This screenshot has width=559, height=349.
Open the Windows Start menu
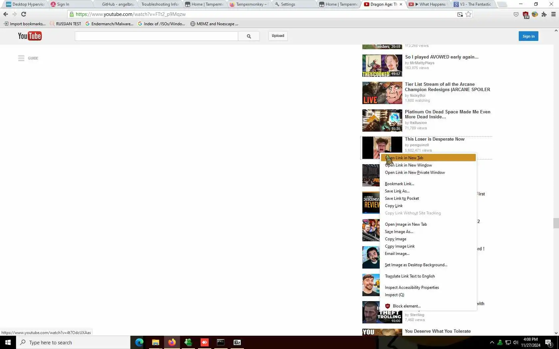tap(8, 342)
